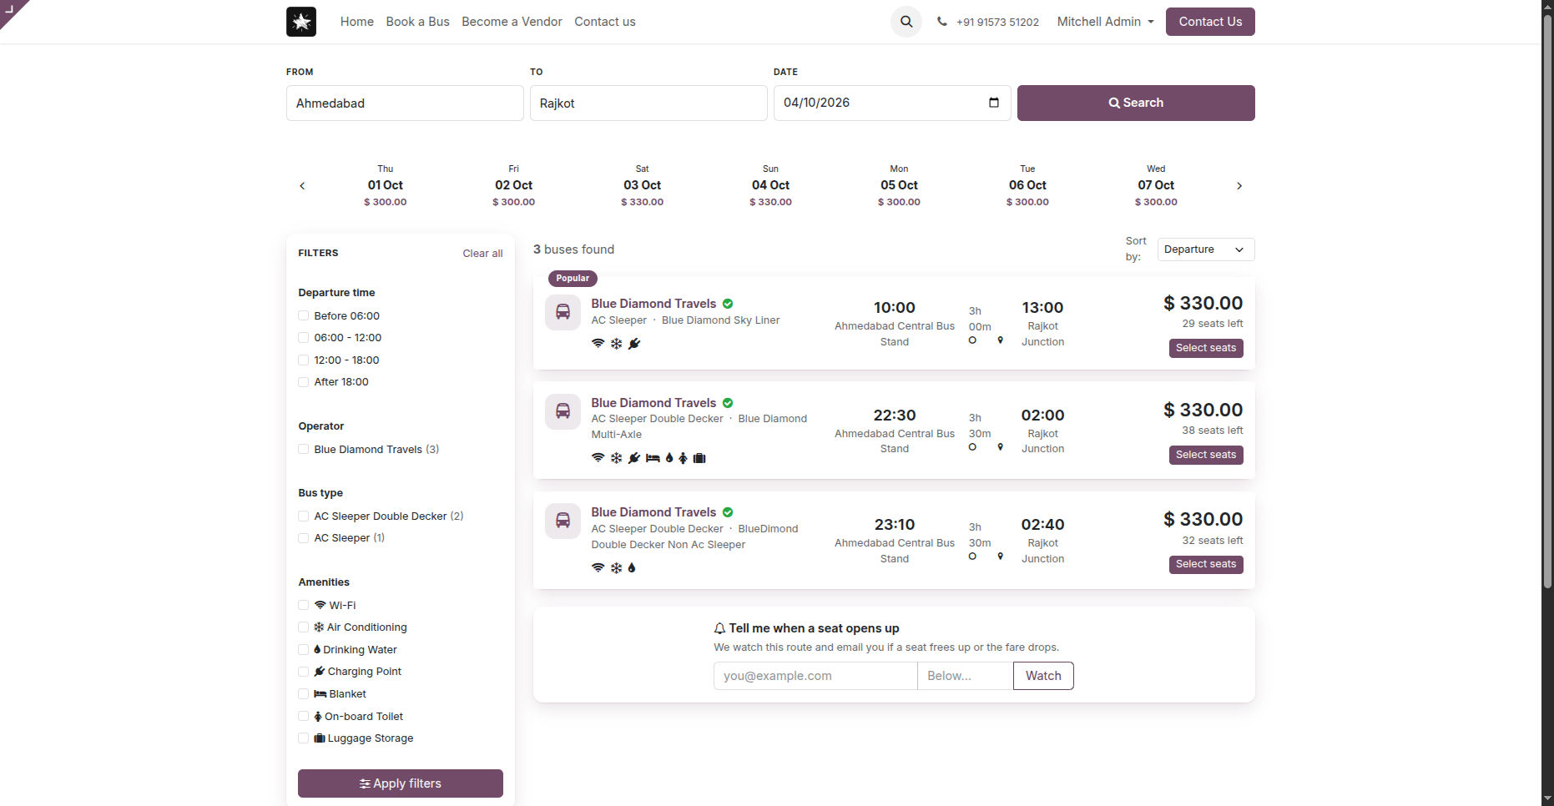Select the Wed 07 Oct date tab
This screenshot has width=1554, height=806.
pos(1156,185)
